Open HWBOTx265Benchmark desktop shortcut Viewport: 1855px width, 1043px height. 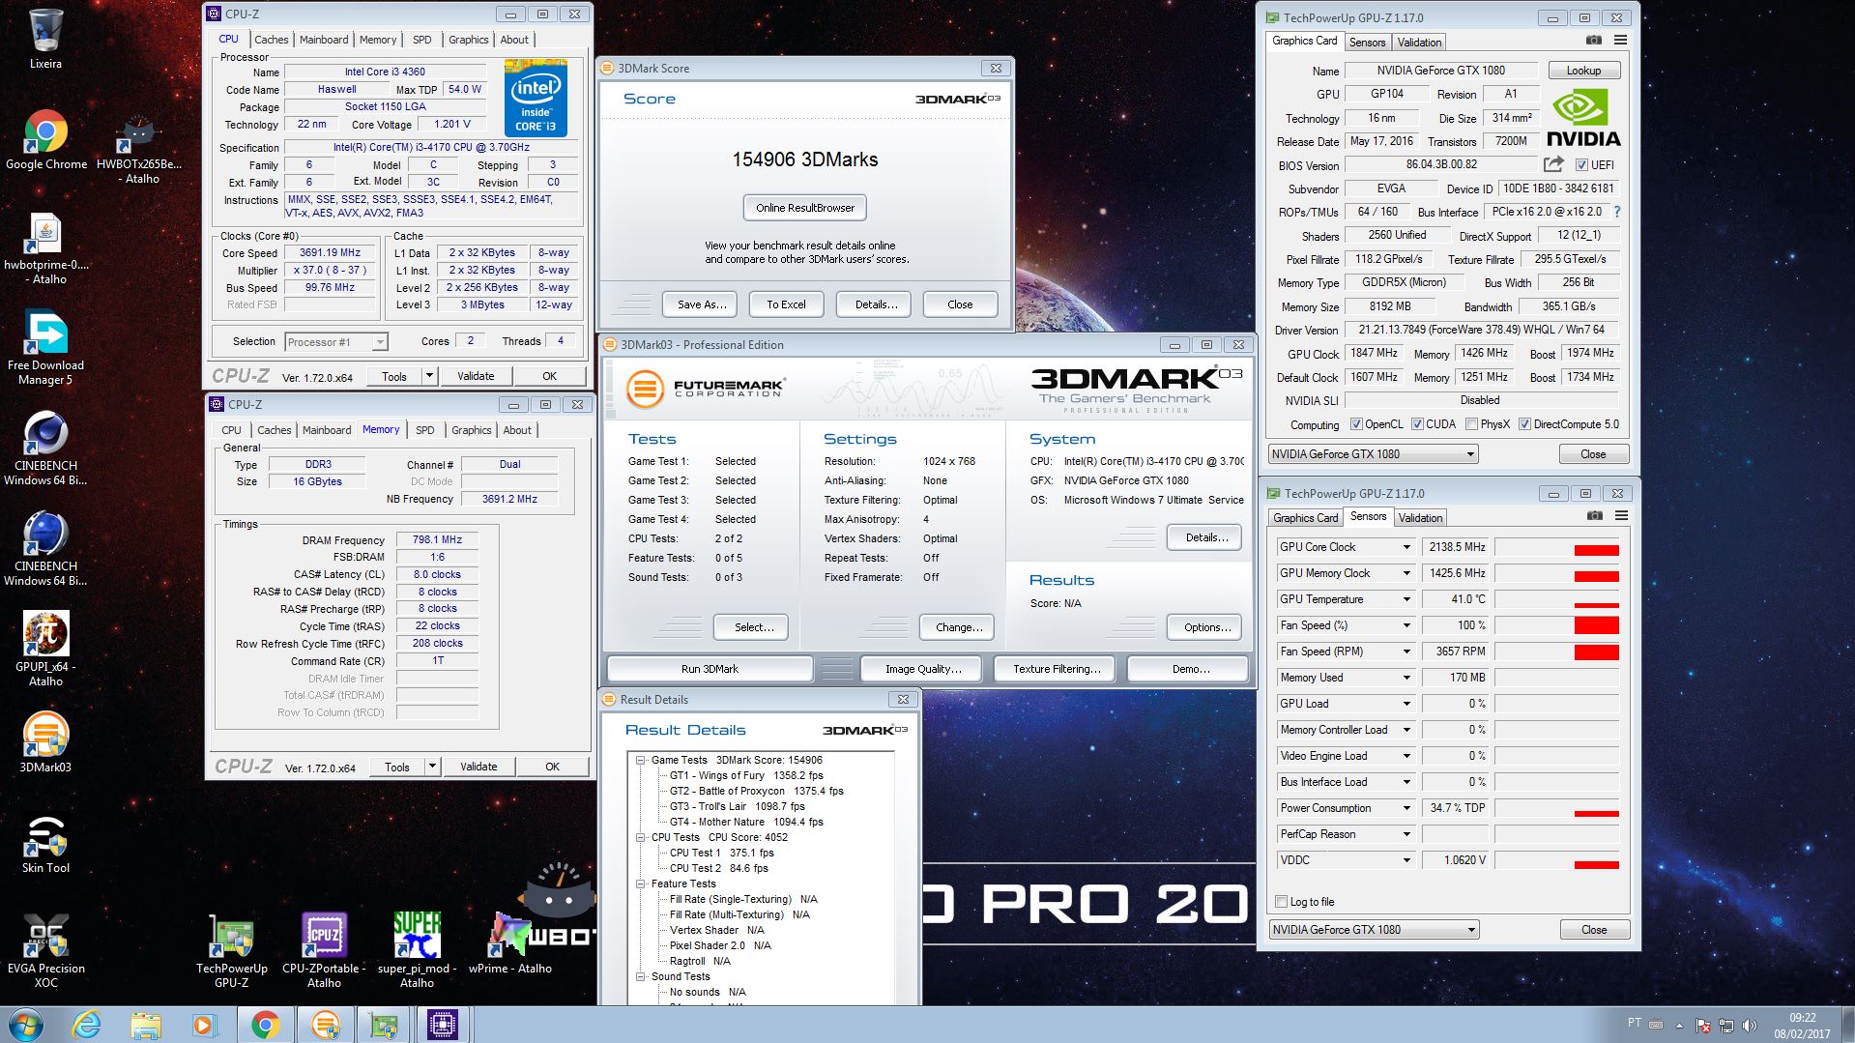pos(139,150)
